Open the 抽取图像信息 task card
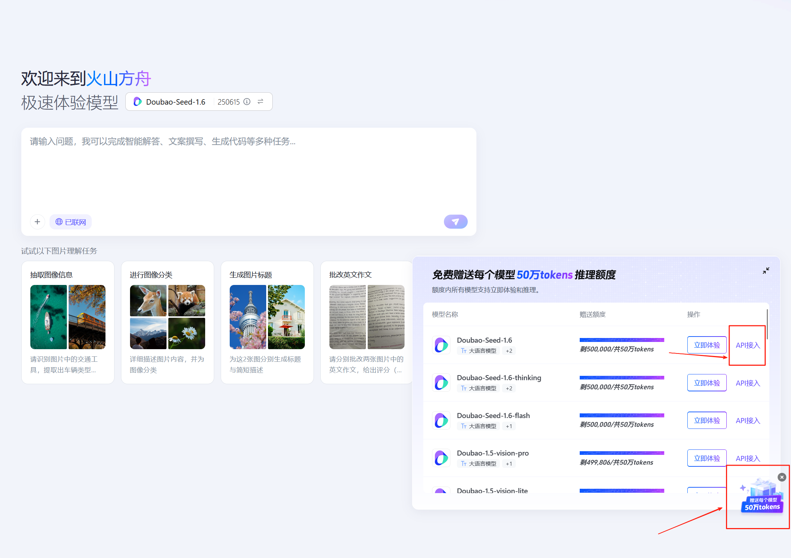 point(68,322)
